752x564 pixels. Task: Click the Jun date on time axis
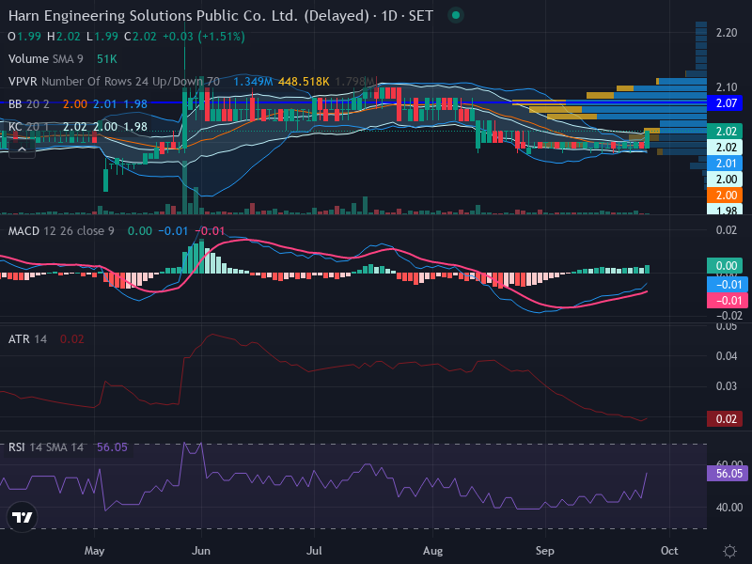click(x=201, y=551)
